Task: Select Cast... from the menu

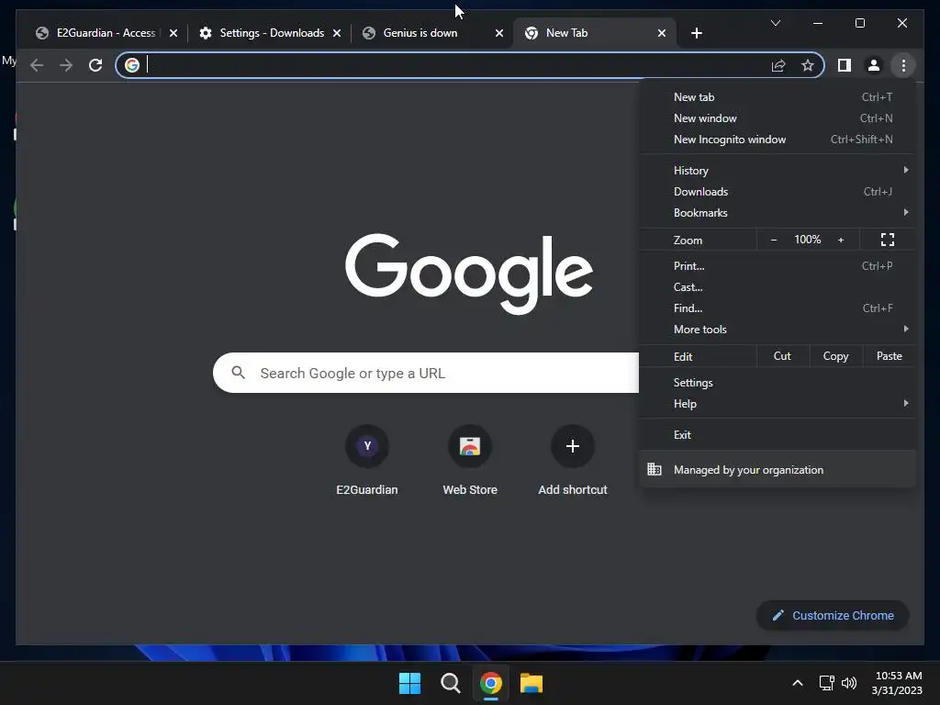Action: pos(777,287)
